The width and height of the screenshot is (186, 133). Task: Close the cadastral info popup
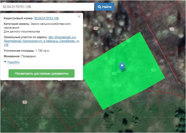[79, 17]
